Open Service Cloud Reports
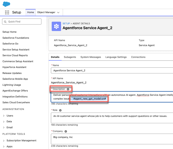The height and width of the screenshot is (149, 173). point(15,55)
